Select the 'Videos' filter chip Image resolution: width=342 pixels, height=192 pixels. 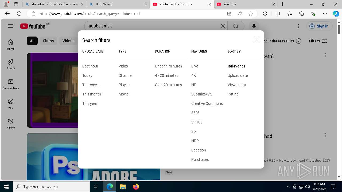point(68,41)
